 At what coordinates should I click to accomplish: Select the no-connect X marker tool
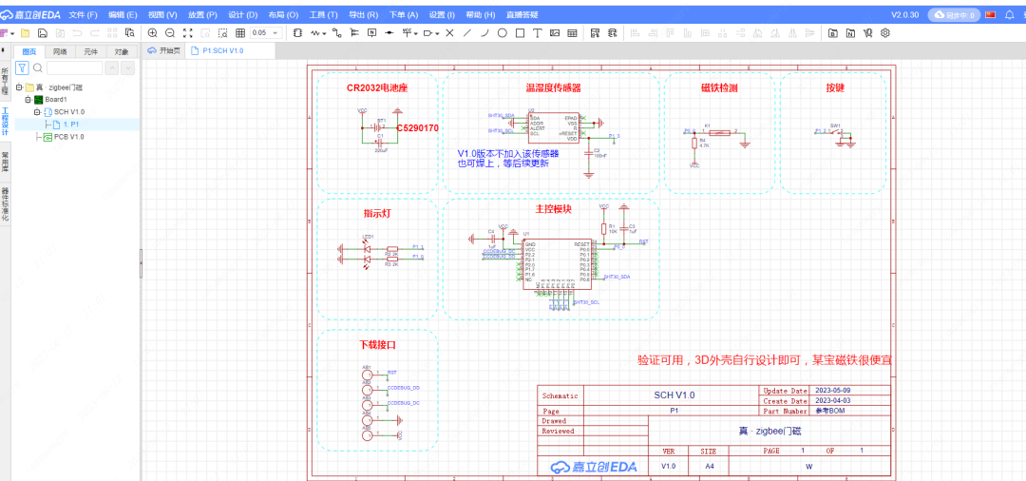pos(449,32)
